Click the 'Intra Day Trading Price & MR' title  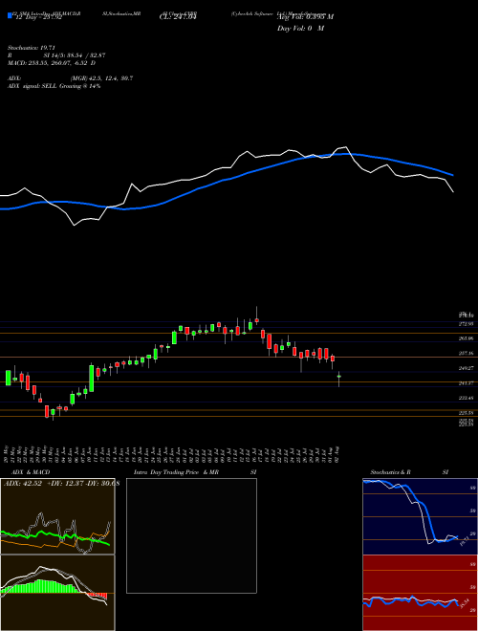point(176,472)
